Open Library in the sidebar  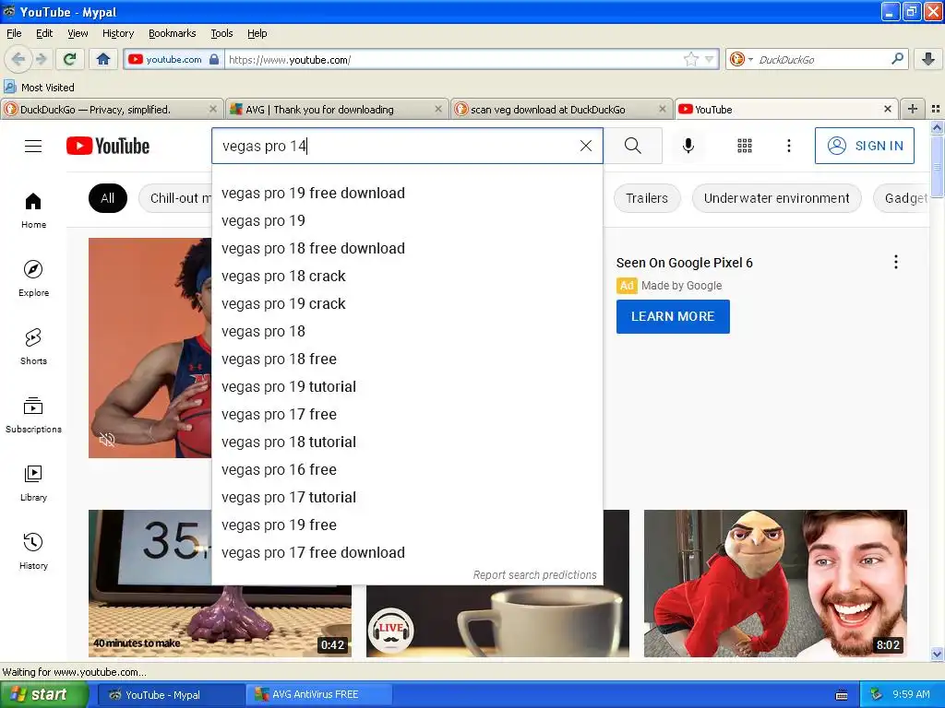click(x=34, y=483)
